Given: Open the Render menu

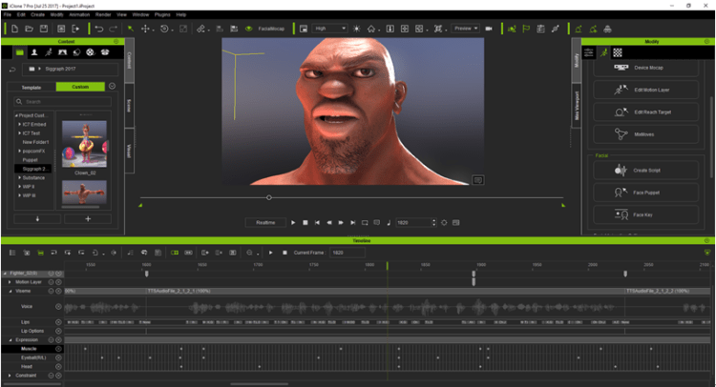Looking at the screenshot, I should click(x=103, y=14).
